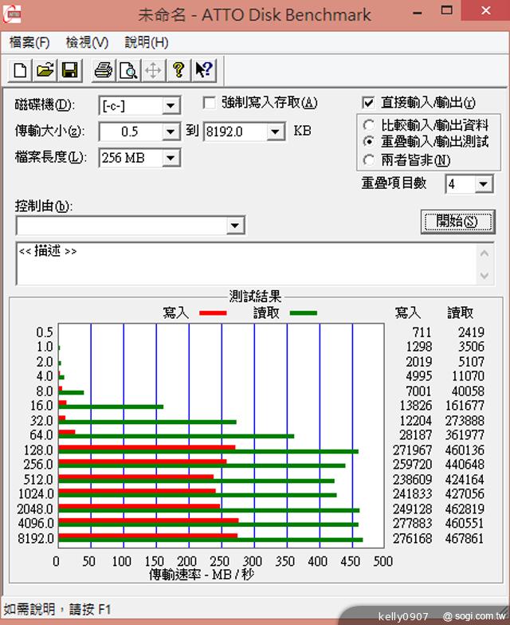Click write value 277883

pyautogui.click(x=413, y=523)
